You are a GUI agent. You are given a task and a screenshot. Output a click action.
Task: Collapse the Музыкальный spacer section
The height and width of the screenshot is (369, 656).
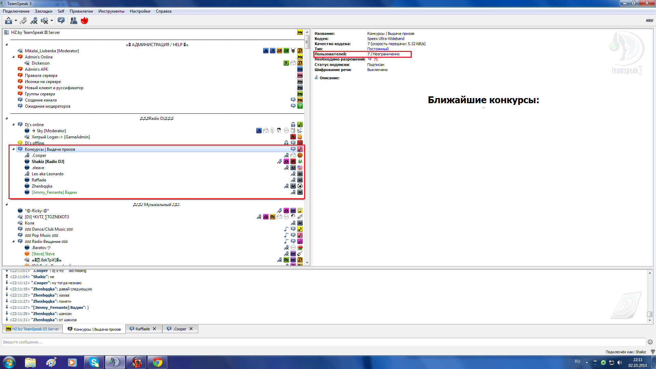point(6,205)
